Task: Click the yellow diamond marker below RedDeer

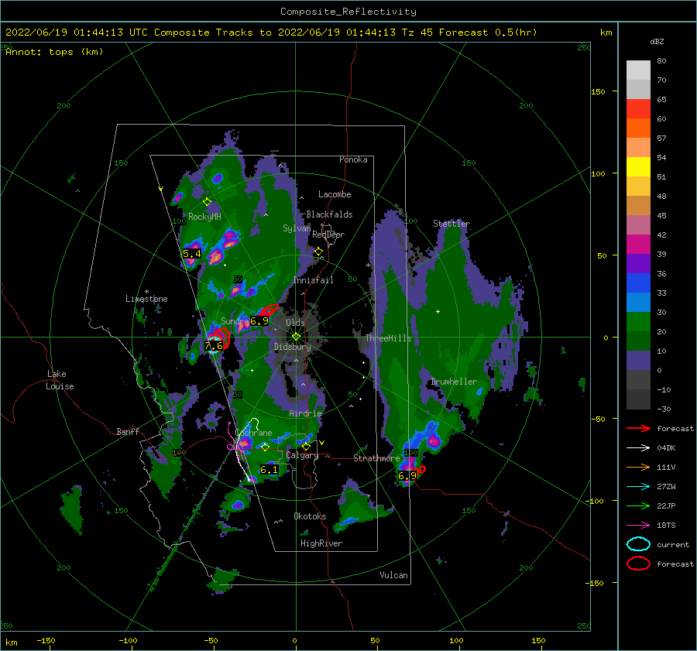Action: coord(318,252)
